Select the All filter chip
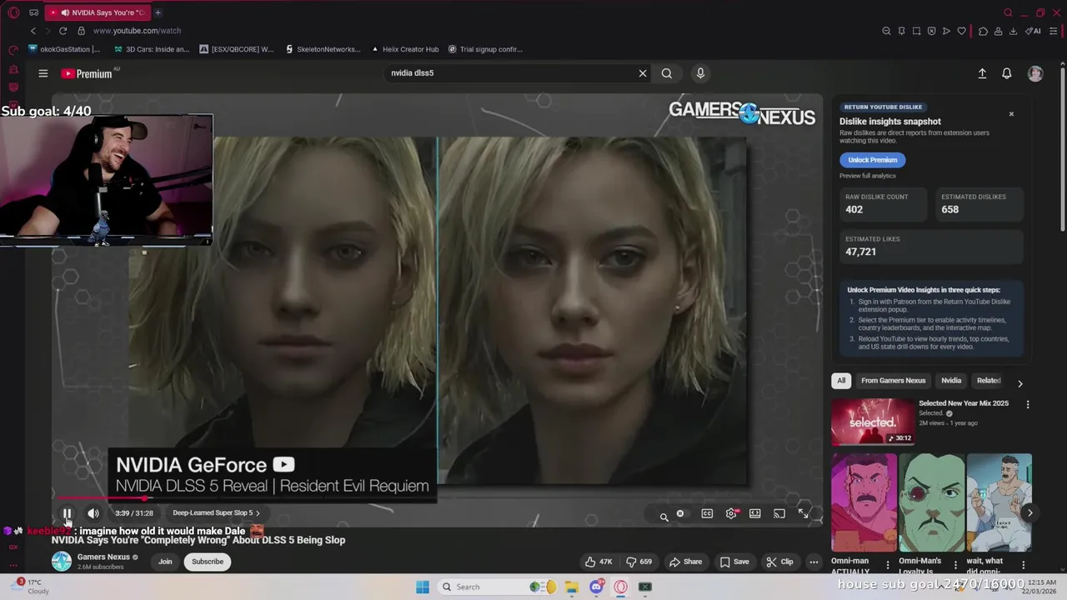This screenshot has height=600, width=1067. click(841, 381)
